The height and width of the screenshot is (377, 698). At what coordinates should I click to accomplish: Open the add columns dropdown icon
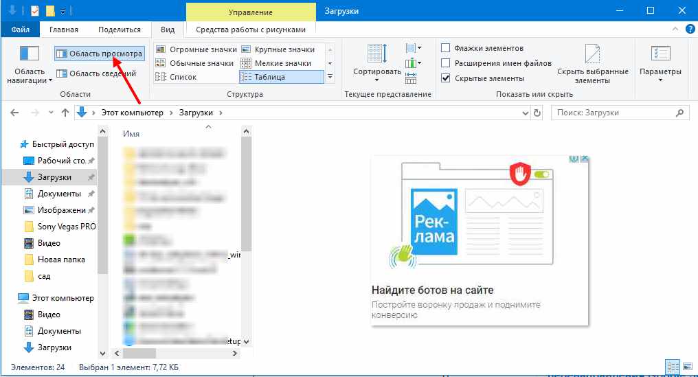(x=413, y=62)
